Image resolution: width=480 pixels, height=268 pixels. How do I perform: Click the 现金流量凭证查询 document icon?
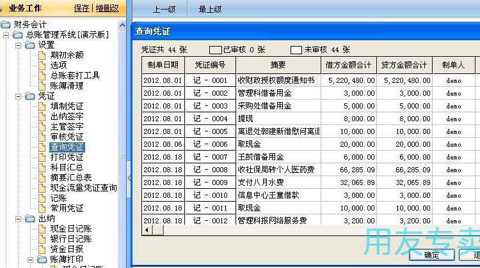click(x=42, y=188)
